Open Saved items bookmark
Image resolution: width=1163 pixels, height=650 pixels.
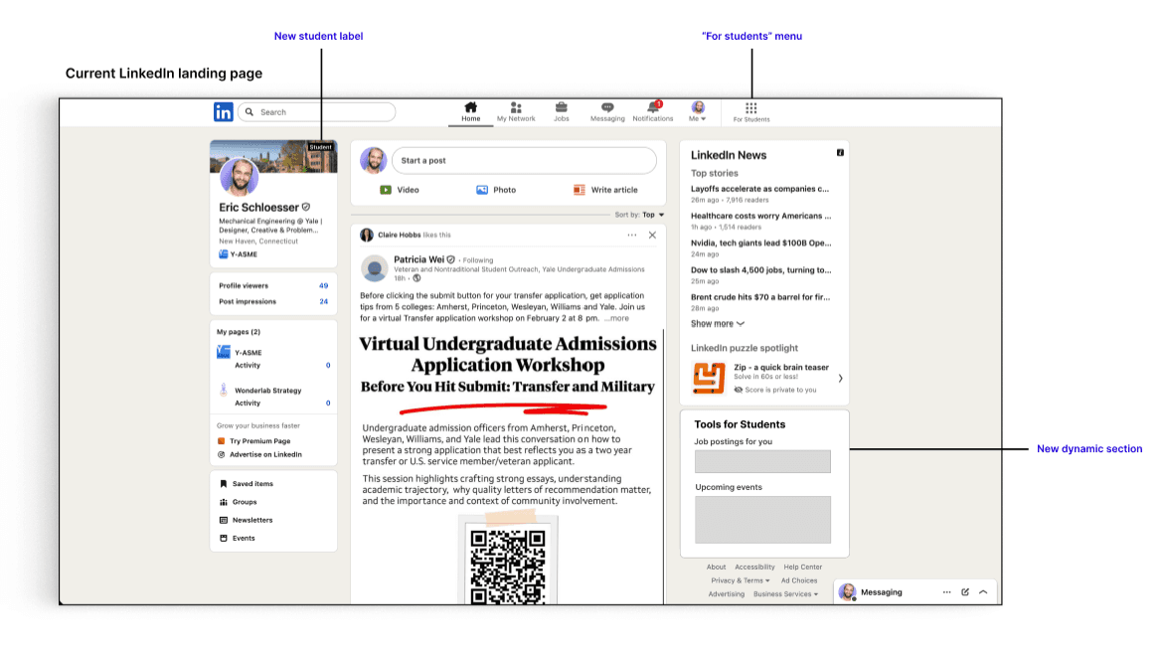tap(247, 484)
